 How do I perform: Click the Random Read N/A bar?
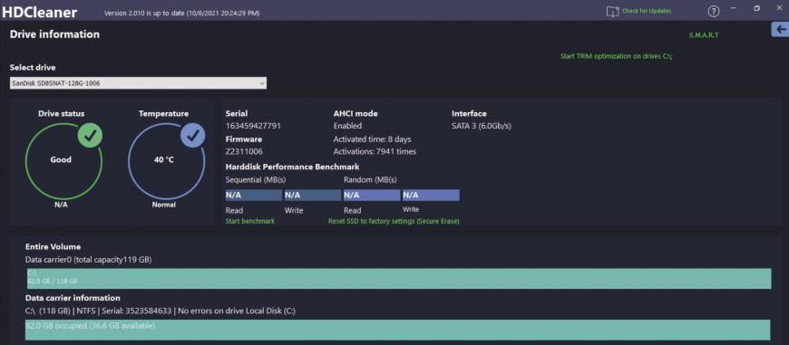[x=371, y=195]
